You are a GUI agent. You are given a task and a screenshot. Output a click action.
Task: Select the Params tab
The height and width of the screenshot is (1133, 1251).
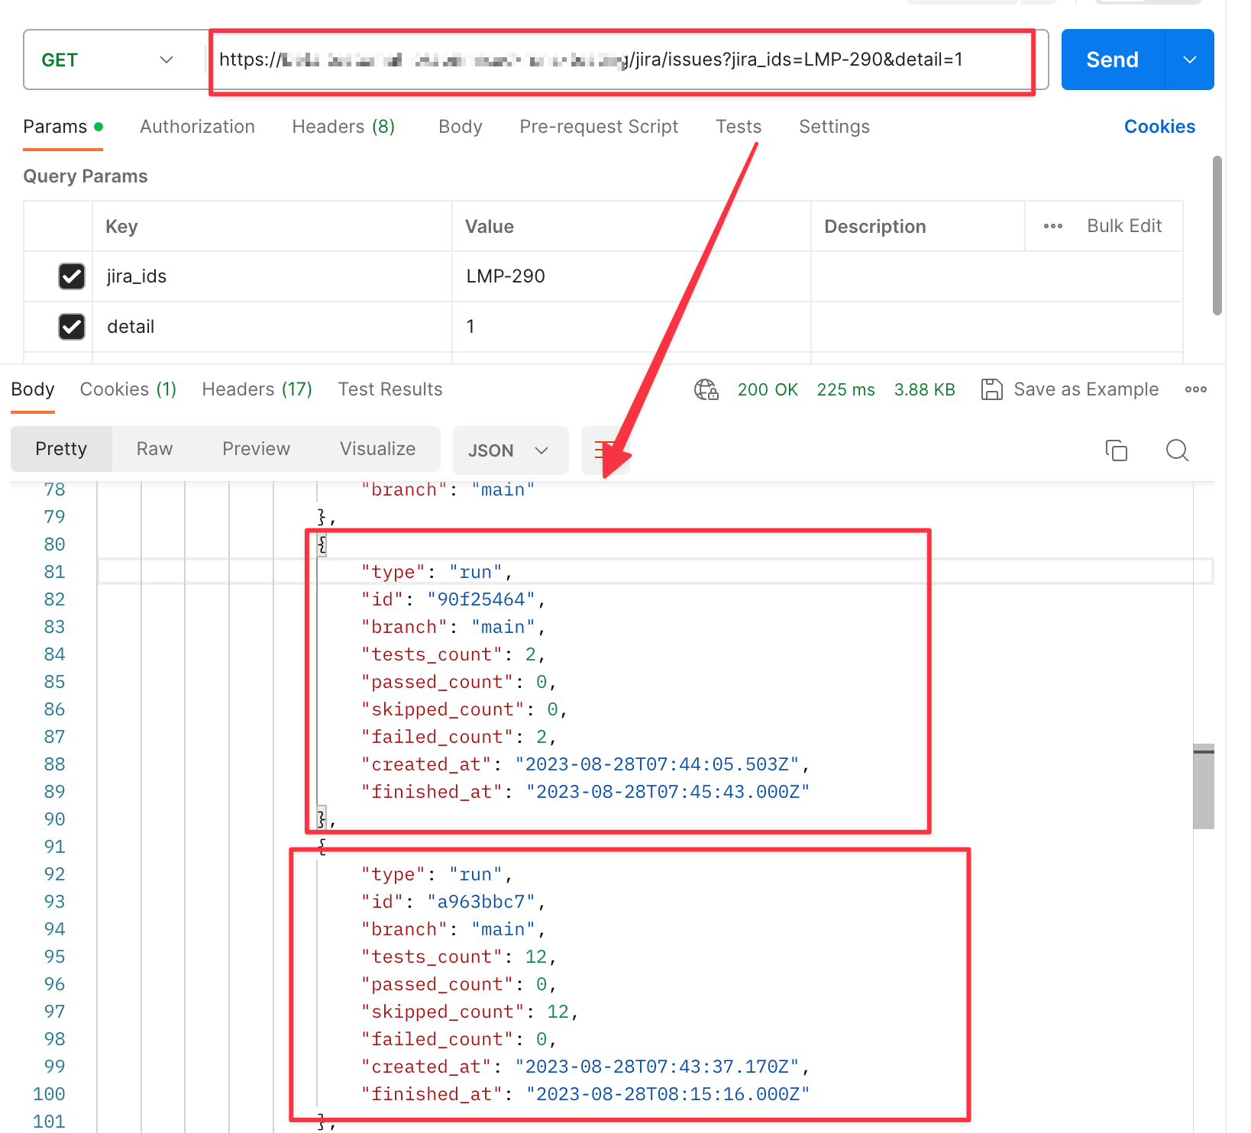(63, 127)
